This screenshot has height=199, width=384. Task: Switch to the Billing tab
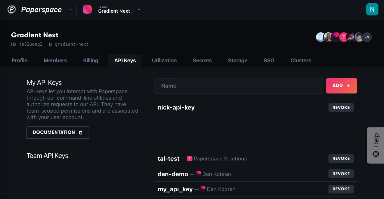(x=91, y=60)
